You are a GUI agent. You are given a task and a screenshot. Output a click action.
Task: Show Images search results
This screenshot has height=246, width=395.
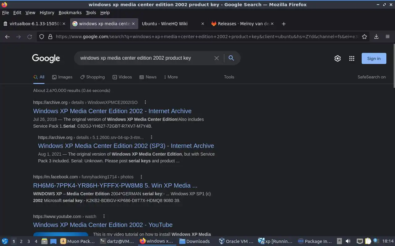click(62, 77)
